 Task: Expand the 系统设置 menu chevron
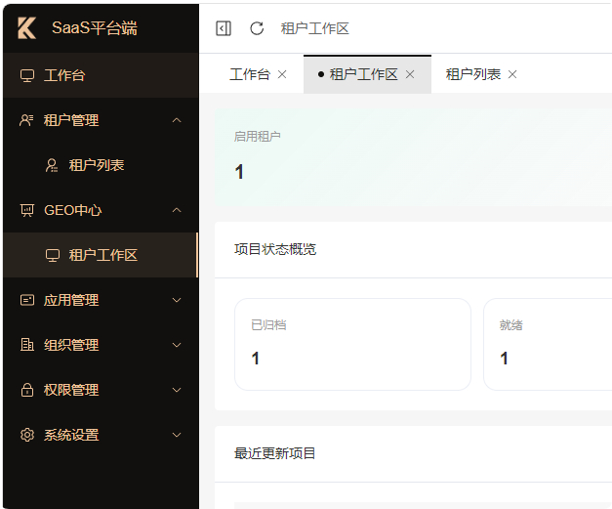[x=177, y=435]
